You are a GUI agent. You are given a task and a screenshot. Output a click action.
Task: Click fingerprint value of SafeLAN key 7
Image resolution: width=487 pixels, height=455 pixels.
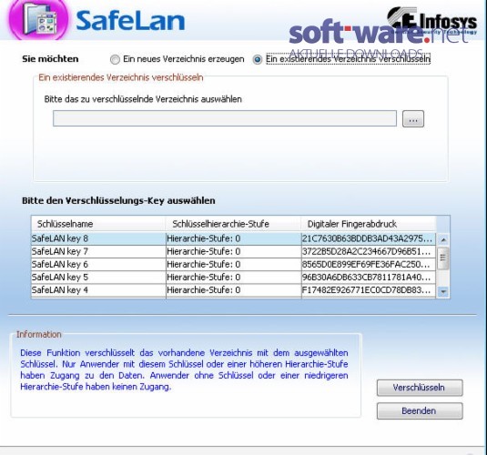[368, 251]
